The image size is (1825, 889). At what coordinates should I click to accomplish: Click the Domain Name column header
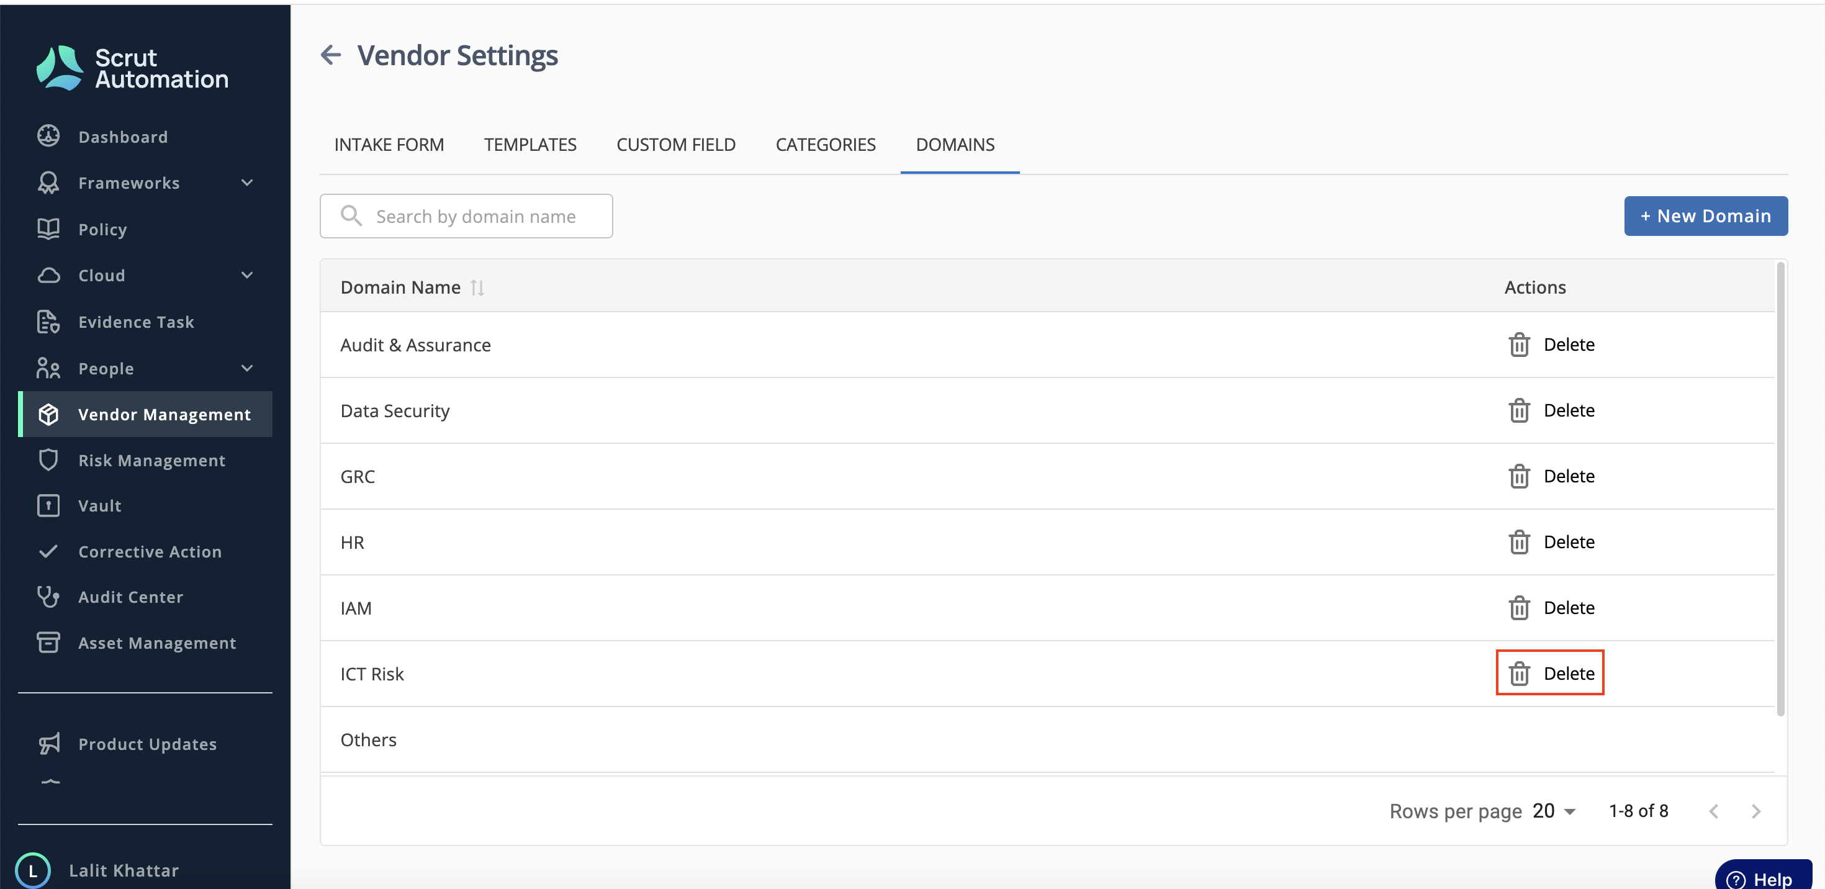pos(400,287)
